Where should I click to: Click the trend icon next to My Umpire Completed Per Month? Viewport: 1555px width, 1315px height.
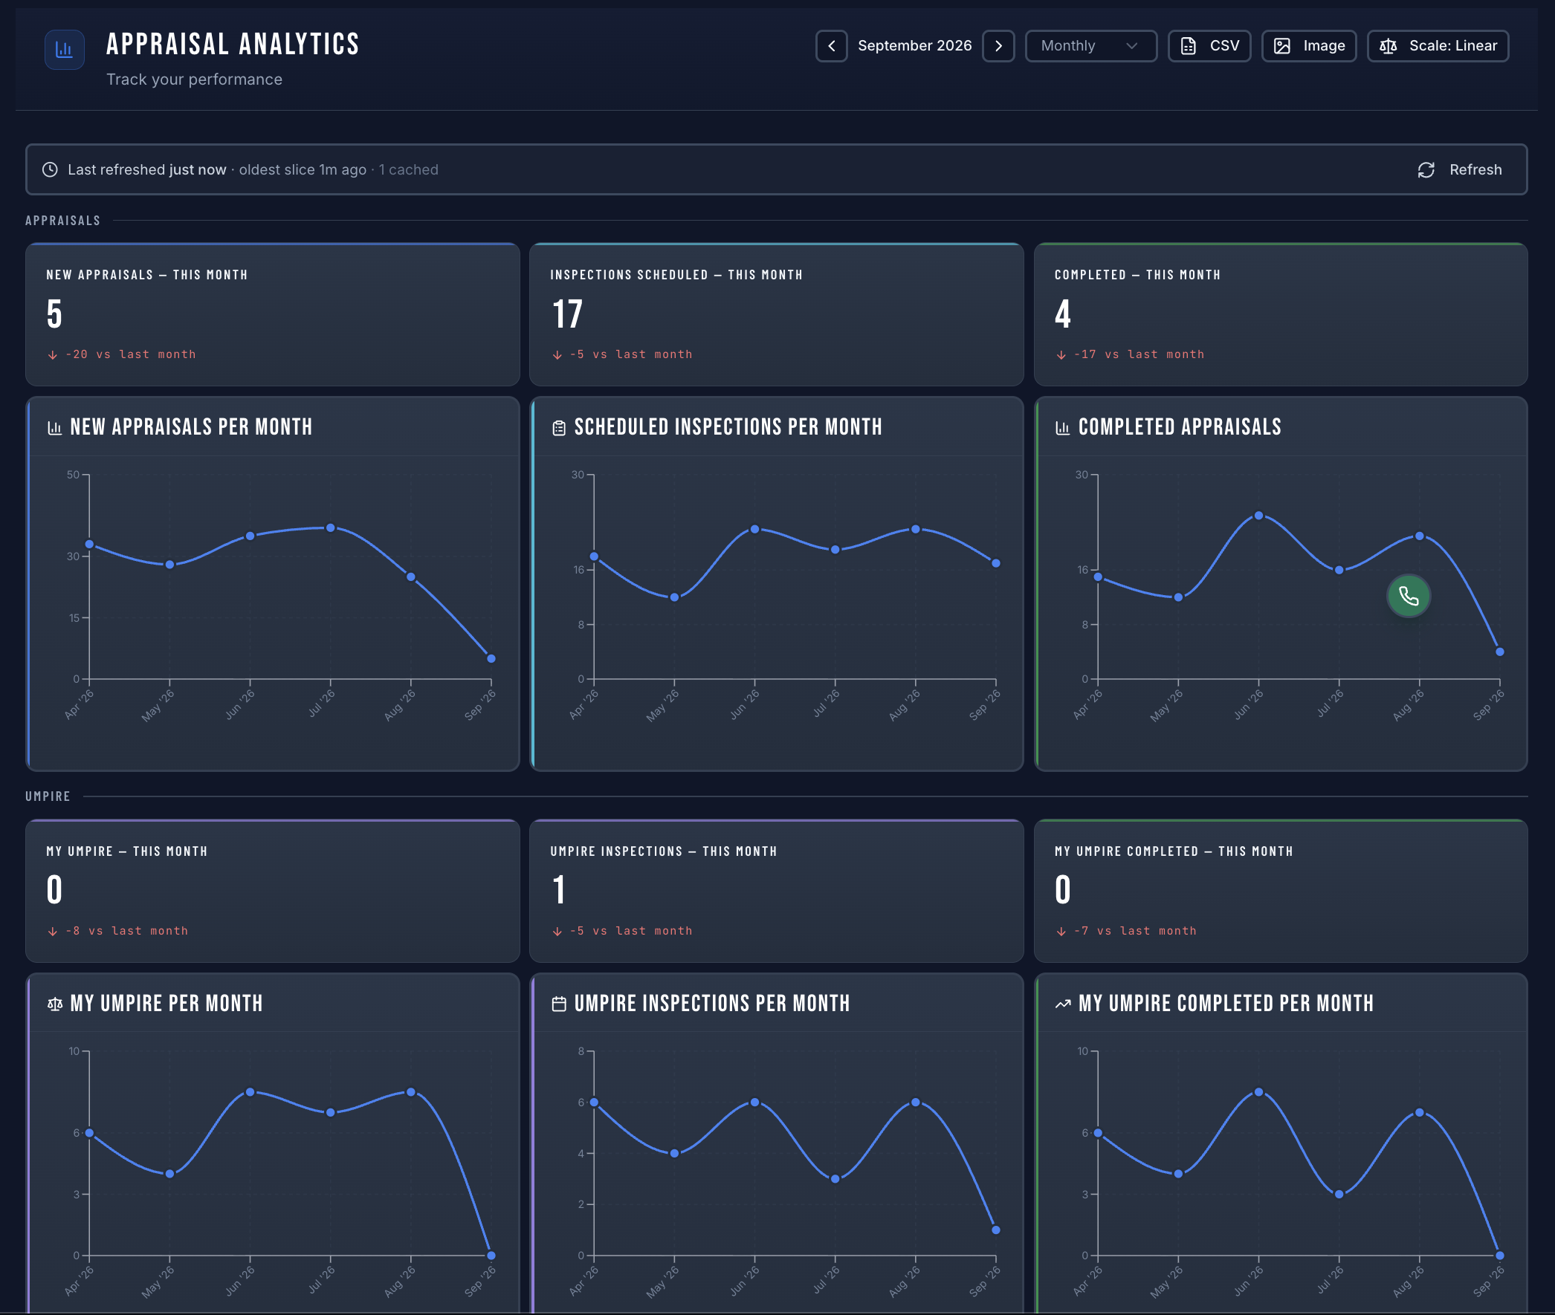pos(1063,1004)
